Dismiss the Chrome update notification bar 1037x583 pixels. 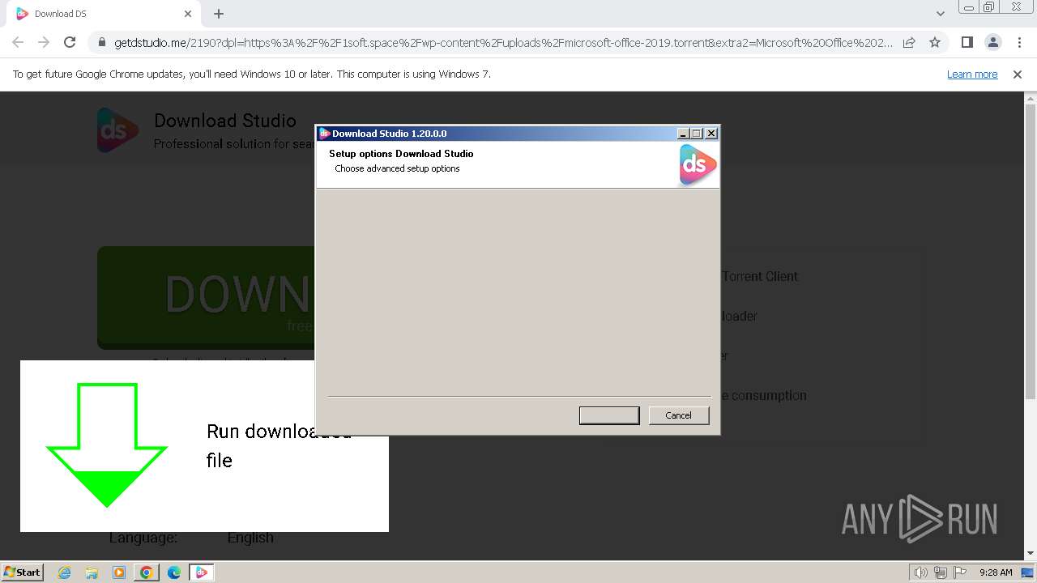(x=1018, y=74)
